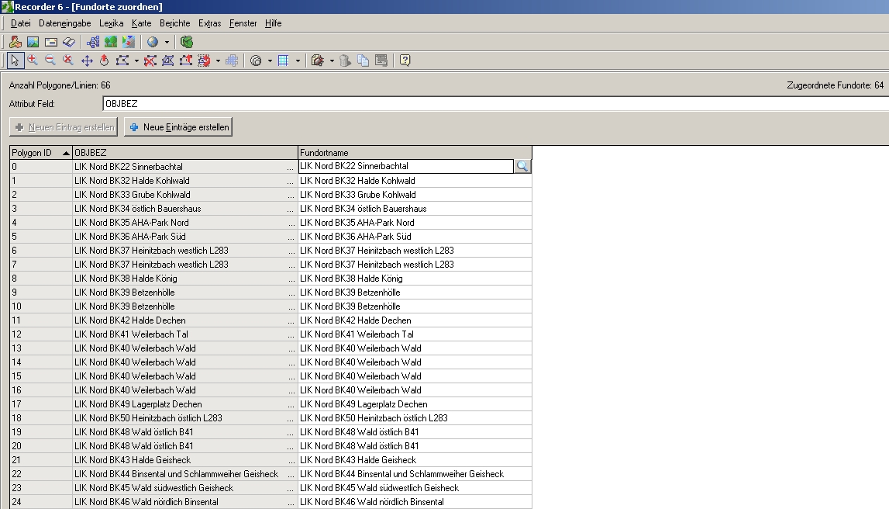Select the zoom in magnifier tool

pyautogui.click(x=33, y=61)
